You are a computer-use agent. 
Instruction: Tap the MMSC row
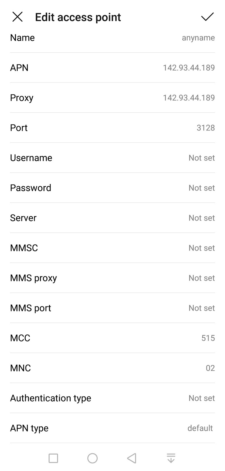[112, 248]
